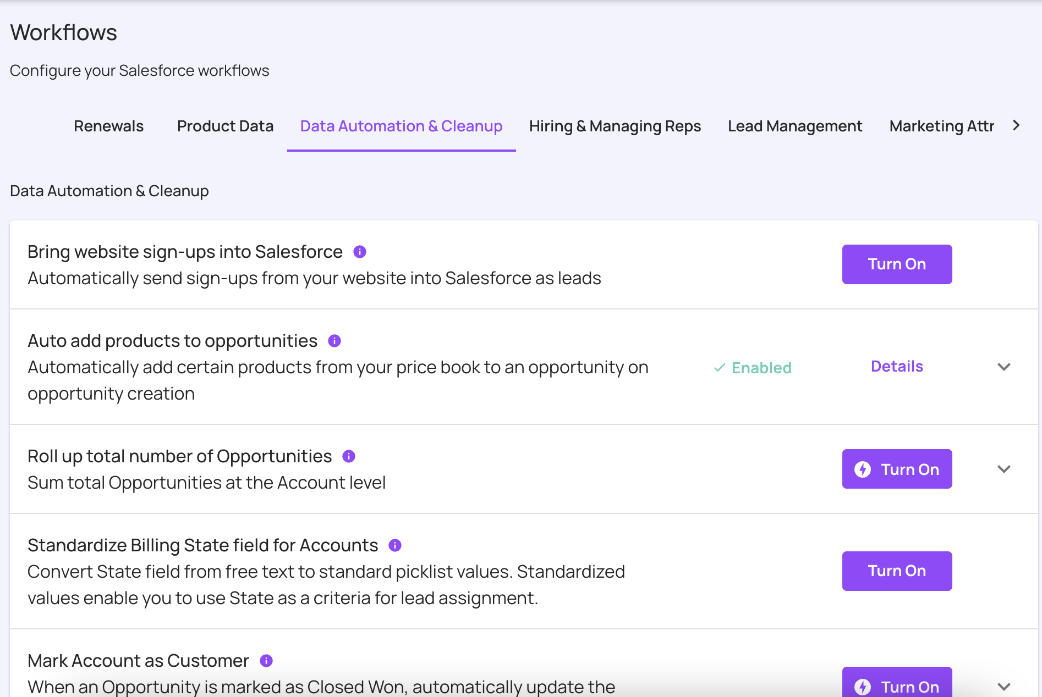The width and height of the screenshot is (1042, 697).
Task: Turn On Mark Account as Customer workflow
Action: pyautogui.click(x=897, y=682)
